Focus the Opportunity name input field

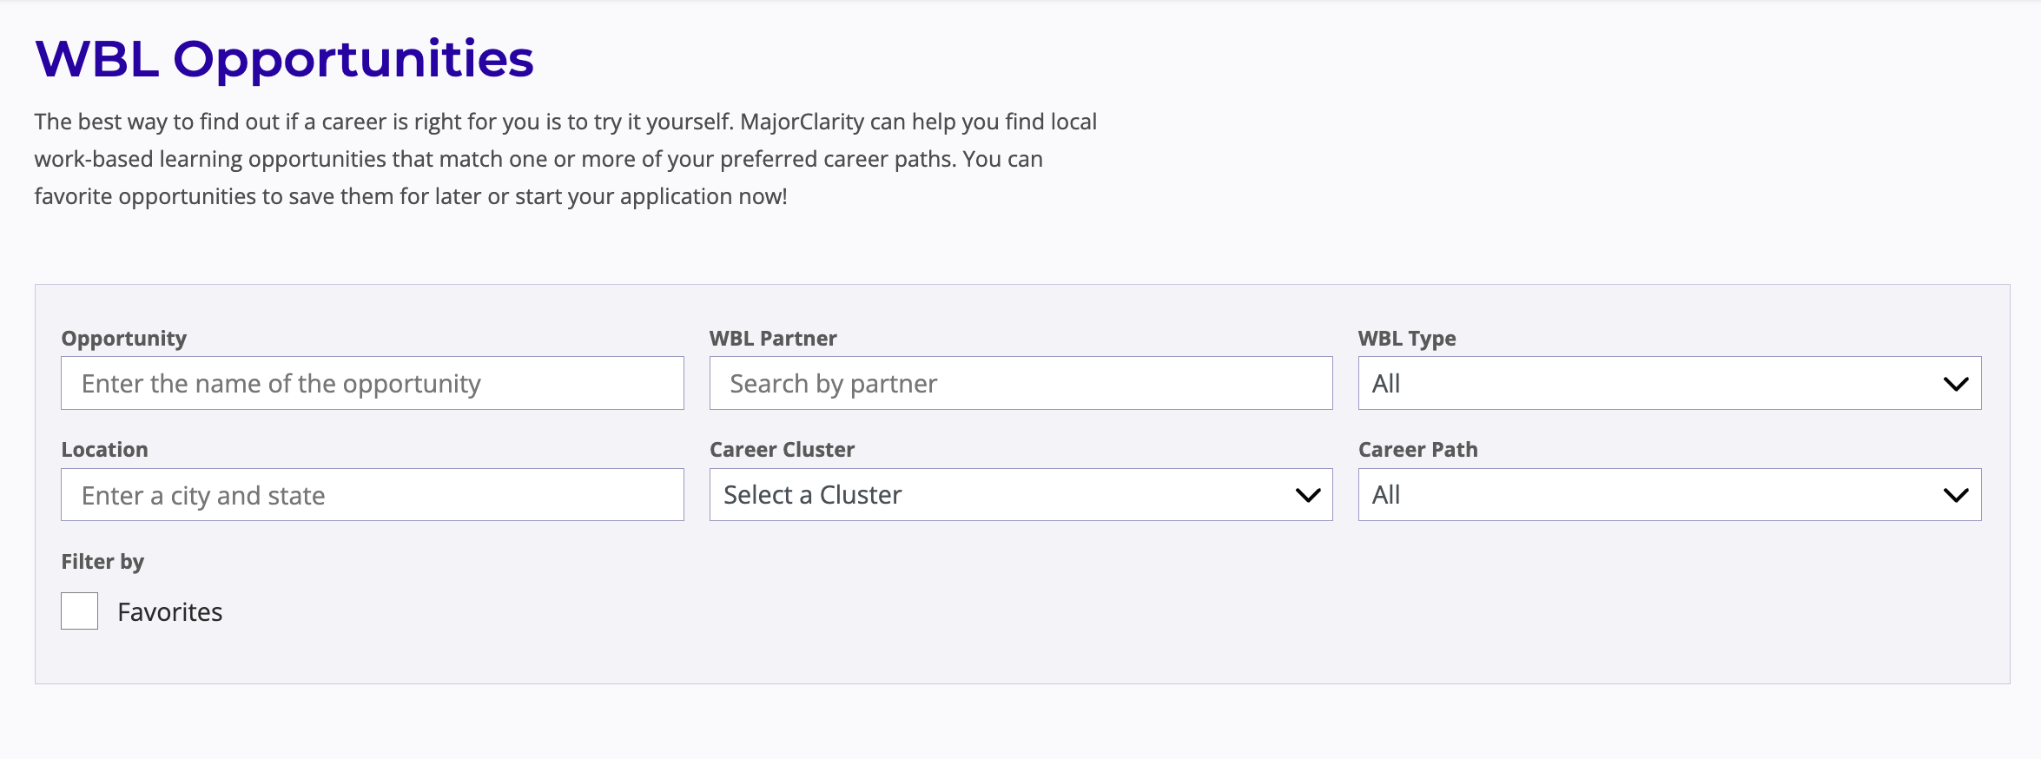(372, 384)
